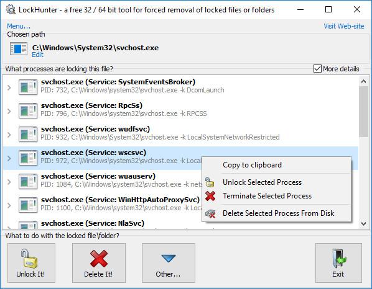Image resolution: width=372 pixels, height=289 pixels.
Task: Click the disk icon beside Delete Selected Process
Action: tap(210, 213)
